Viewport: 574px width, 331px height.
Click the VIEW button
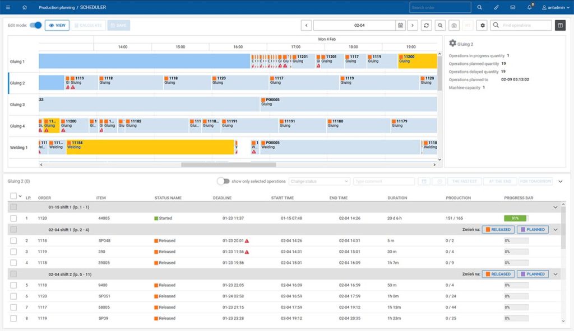tap(57, 25)
